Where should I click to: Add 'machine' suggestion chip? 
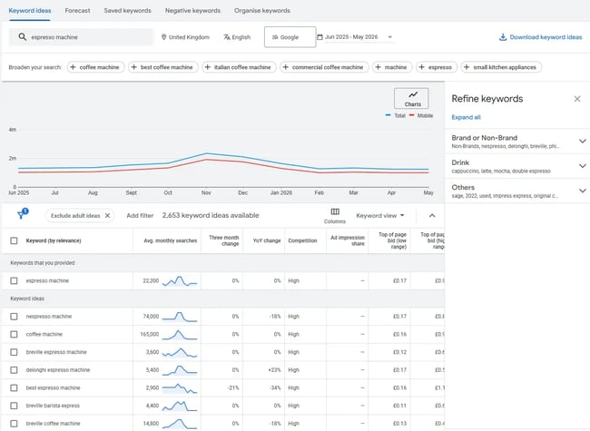392,67
